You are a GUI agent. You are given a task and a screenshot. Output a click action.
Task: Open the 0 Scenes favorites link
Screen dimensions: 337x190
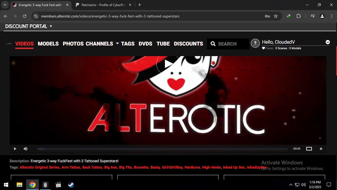pos(281,48)
